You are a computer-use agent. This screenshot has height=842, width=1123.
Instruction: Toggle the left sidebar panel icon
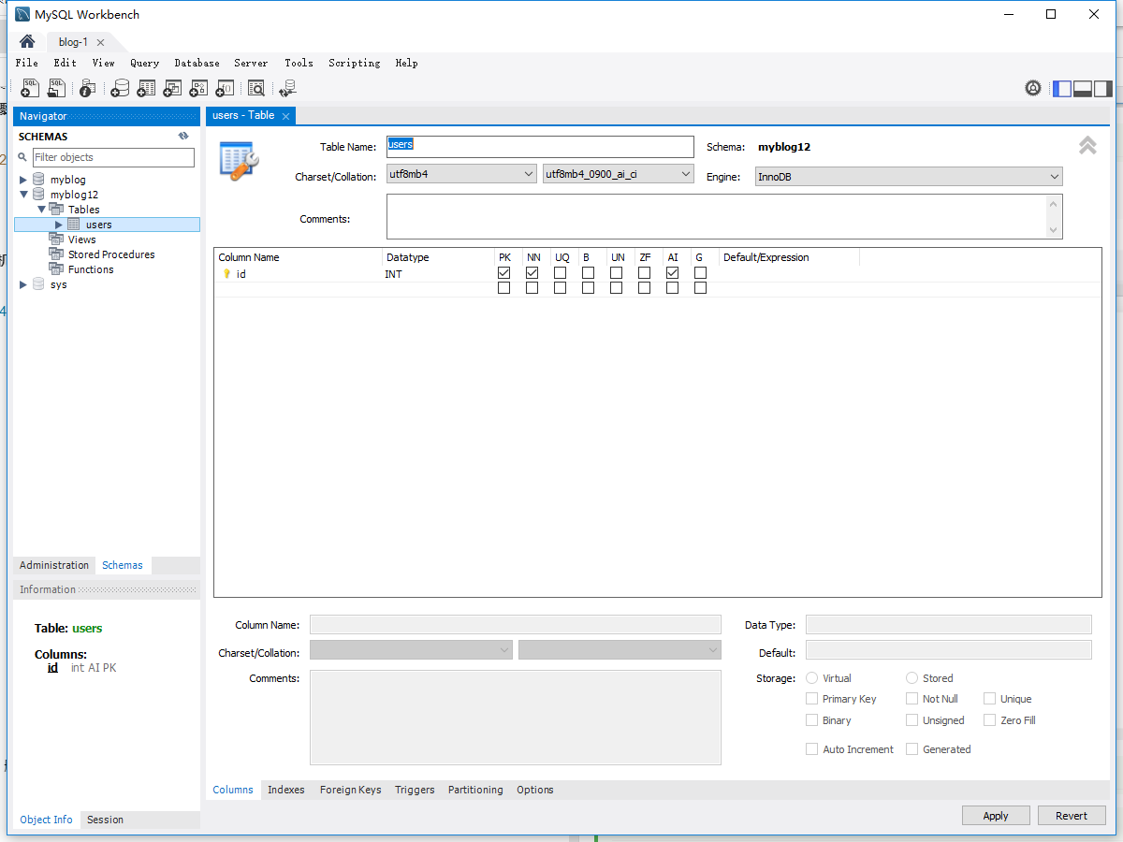point(1062,89)
